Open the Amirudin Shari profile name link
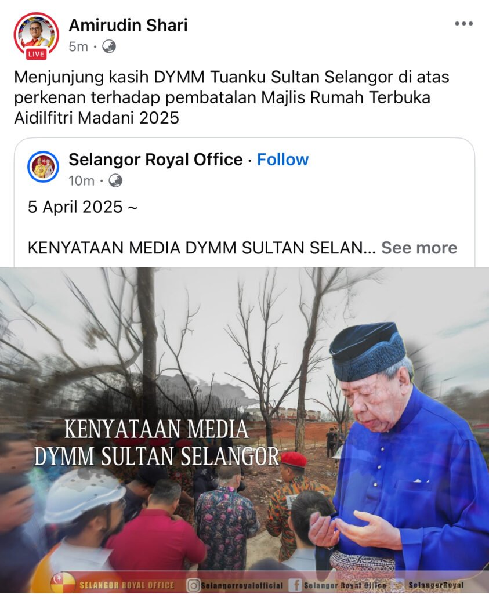The image size is (489, 594). [128, 26]
